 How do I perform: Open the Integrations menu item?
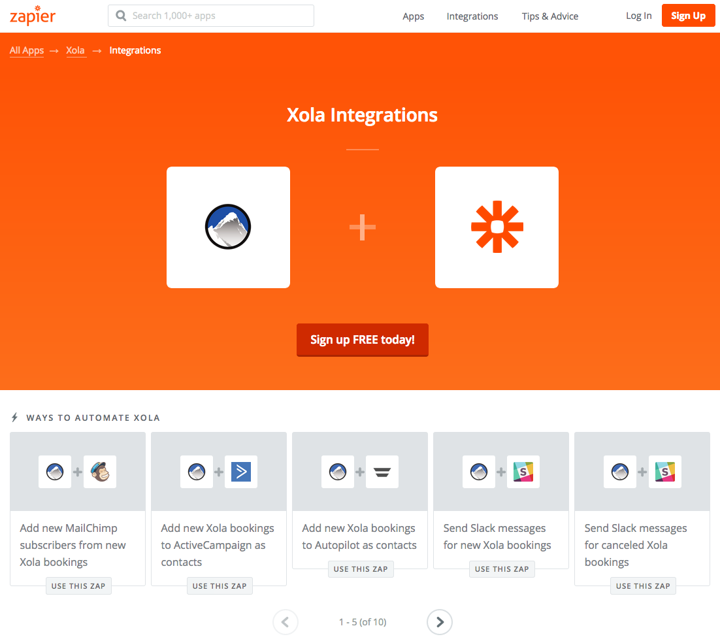pyautogui.click(x=472, y=16)
